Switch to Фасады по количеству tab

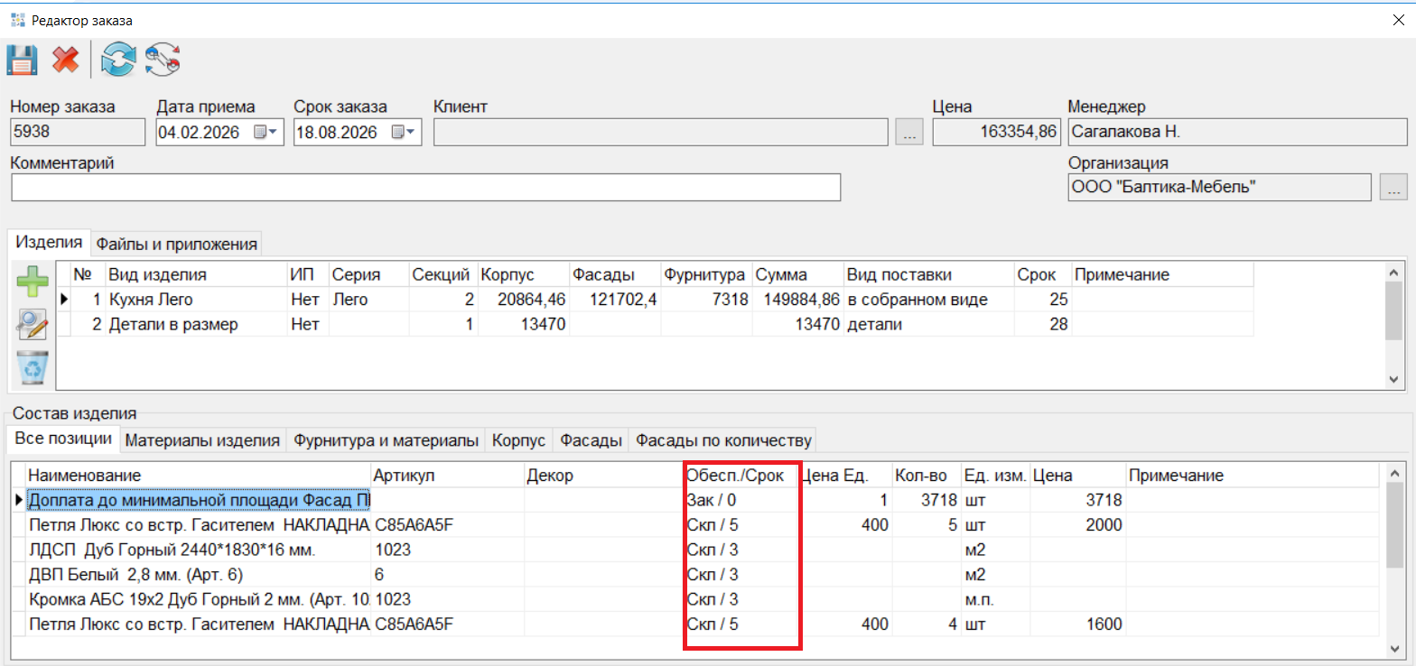click(x=722, y=440)
